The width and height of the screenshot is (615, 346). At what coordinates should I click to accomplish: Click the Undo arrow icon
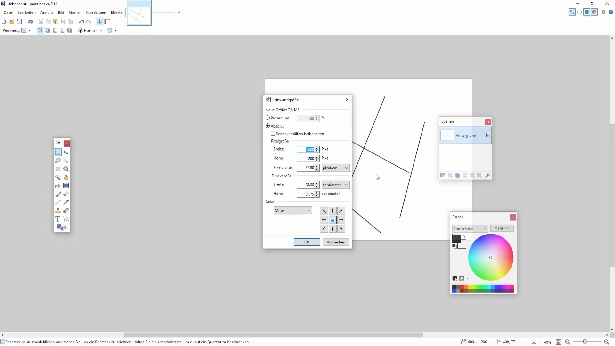point(81,21)
